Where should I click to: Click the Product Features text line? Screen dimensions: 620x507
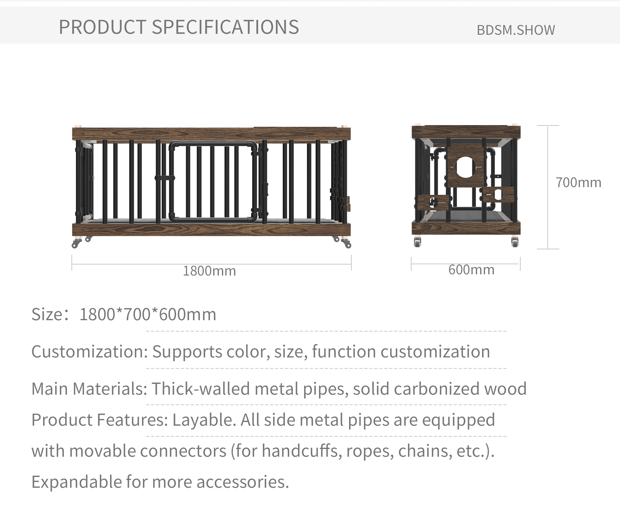(263, 420)
